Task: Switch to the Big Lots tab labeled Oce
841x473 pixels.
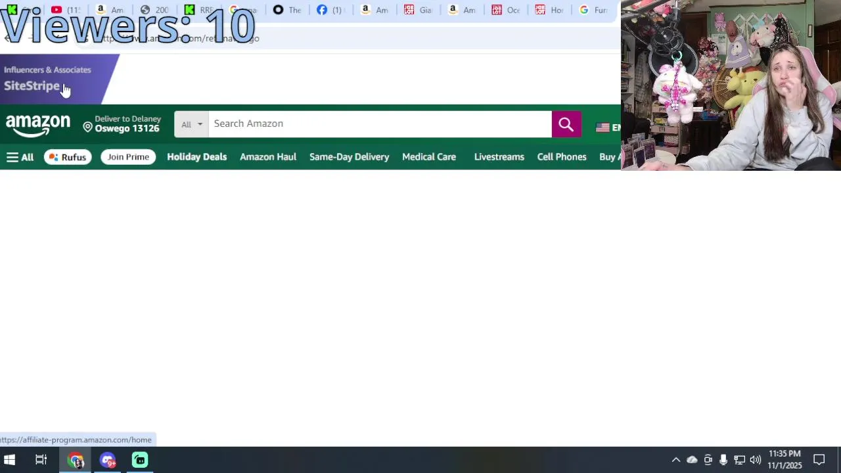Action: [x=505, y=10]
